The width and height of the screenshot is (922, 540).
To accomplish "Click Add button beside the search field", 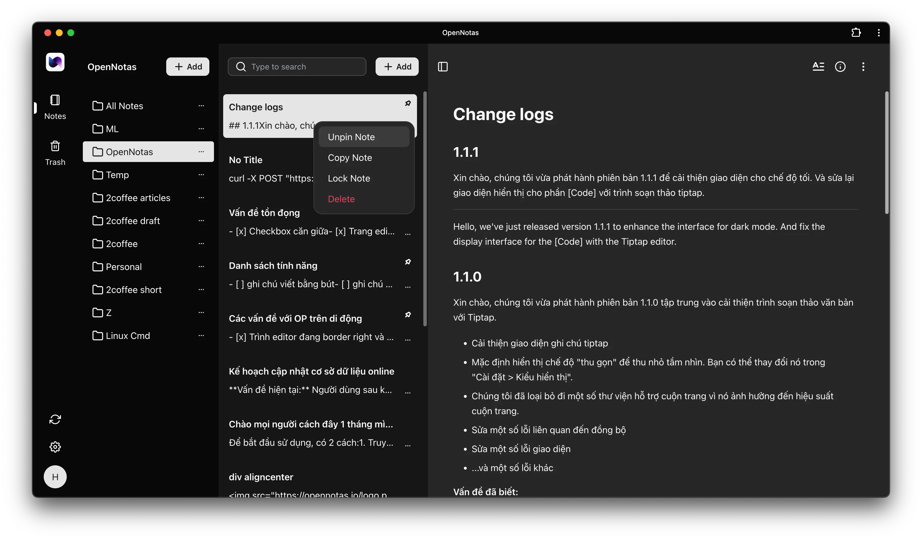I will point(397,67).
